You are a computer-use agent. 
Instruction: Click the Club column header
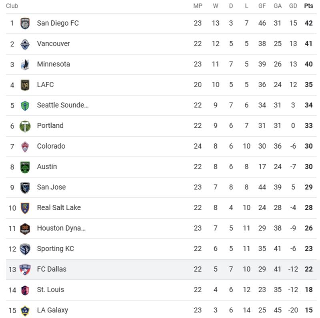[x=12, y=6]
